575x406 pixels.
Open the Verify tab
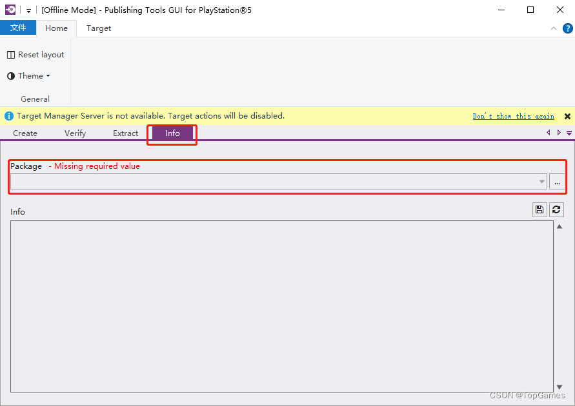(75, 133)
